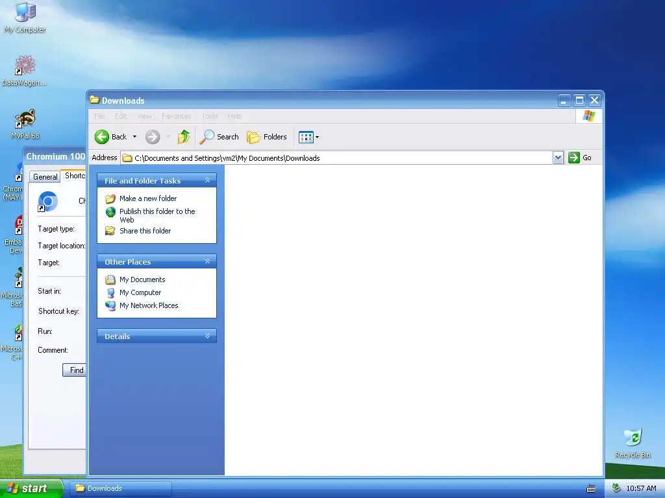
Task: Open the View menu
Action: click(x=144, y=116)
